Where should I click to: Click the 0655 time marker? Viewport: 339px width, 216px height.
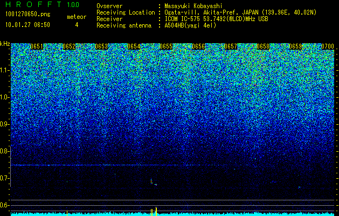click(x=166, y=46)
